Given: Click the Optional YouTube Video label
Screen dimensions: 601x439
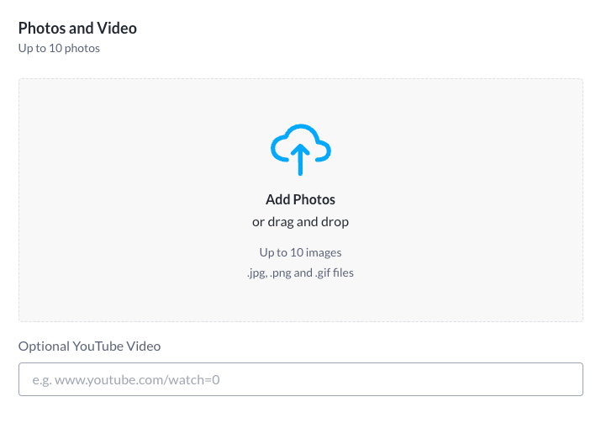Looking at the screenshot, I should point(89,346).
